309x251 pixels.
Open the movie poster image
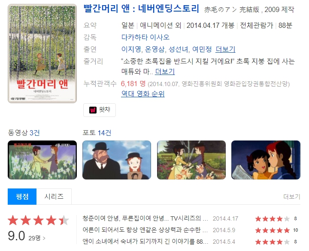[x=42, y=54]
